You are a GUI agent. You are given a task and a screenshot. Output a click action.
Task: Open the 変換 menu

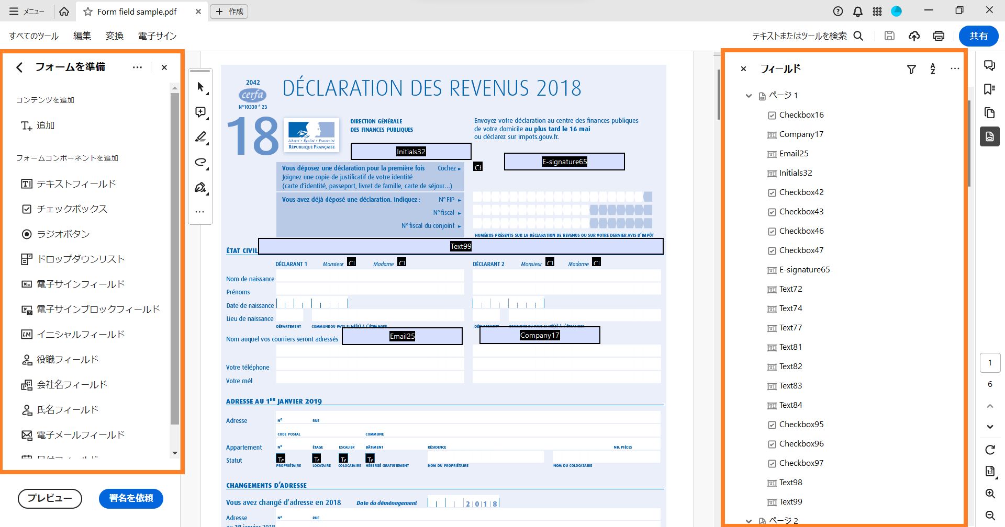pos(115,36)
